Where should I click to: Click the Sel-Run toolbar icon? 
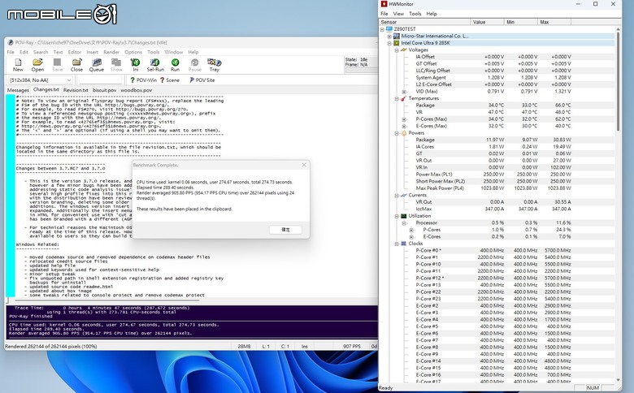tap(155, 65)
